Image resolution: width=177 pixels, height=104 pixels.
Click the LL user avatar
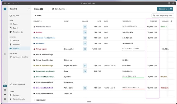pos(5,83)
